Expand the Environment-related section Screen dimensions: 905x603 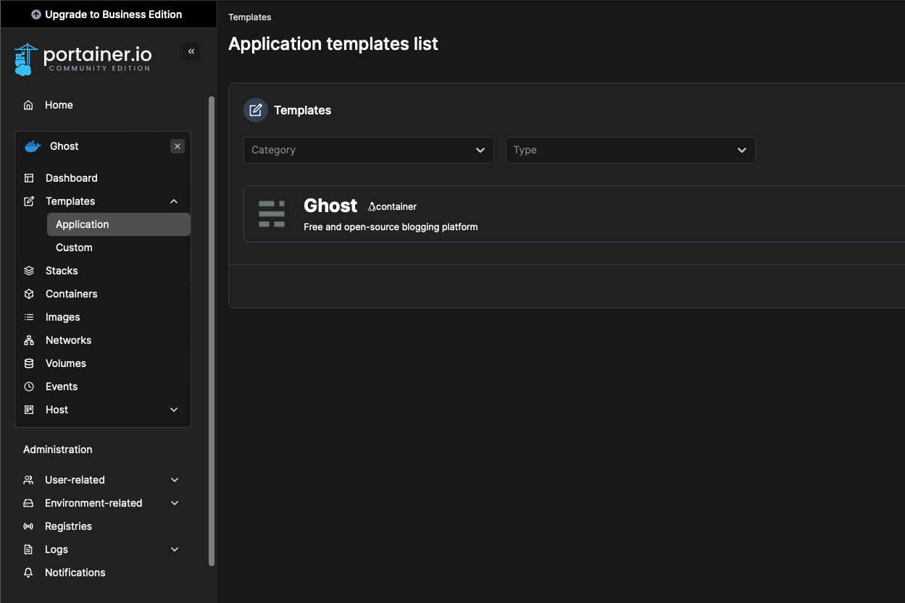175,503
